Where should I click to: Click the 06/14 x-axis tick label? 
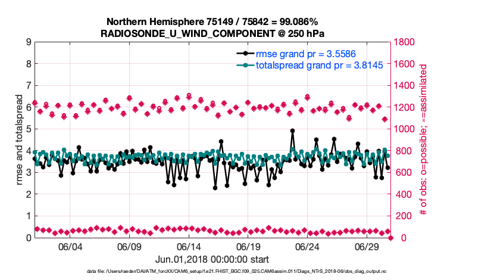188,247
